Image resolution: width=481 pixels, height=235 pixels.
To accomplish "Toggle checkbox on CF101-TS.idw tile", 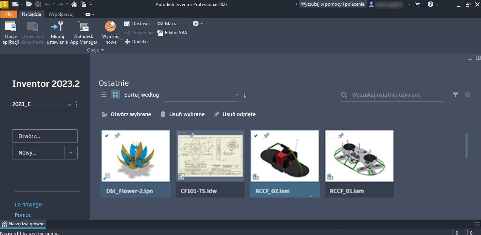I will [x=182, y=136].
